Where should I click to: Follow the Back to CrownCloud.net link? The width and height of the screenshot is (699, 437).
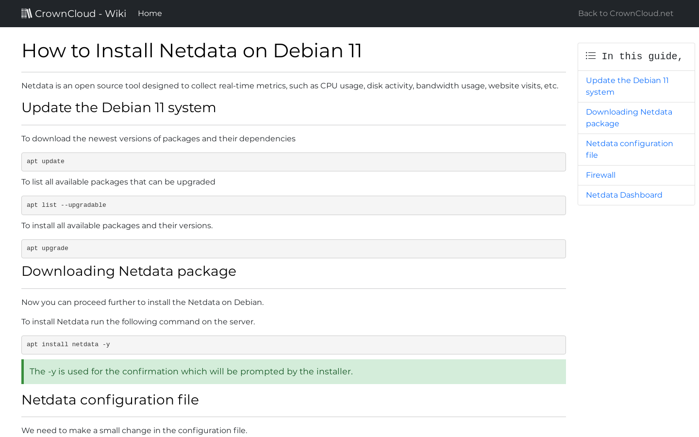pos(626,14)
